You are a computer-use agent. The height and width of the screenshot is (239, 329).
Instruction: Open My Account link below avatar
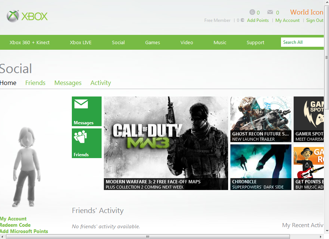[13, 219]
